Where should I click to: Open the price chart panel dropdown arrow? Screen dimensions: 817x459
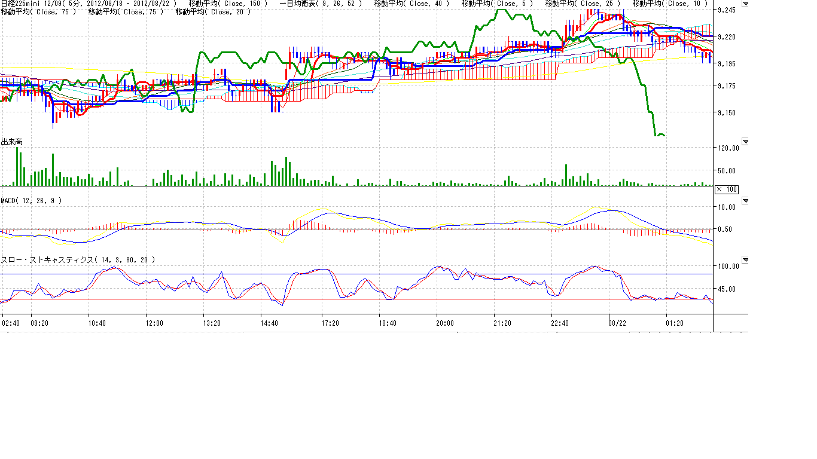point(745,4)
